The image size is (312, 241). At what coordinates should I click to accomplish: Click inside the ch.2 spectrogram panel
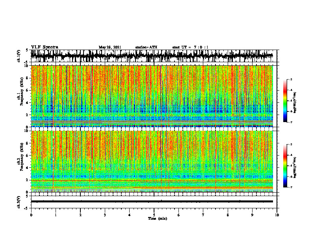152,161
